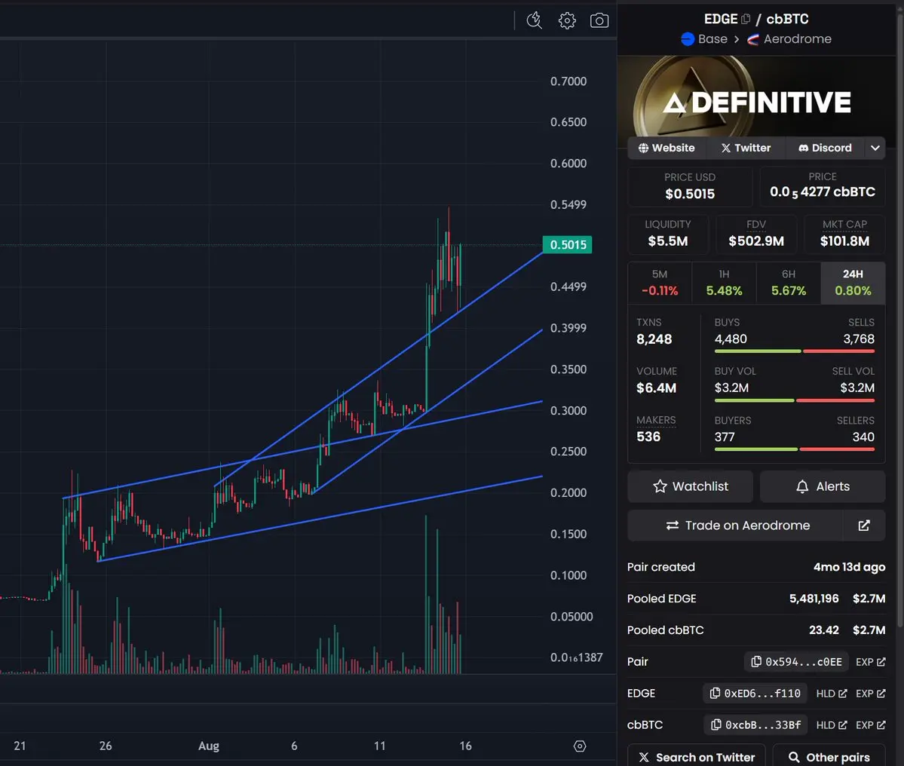Image resolution: width=904 pixels, height=766 pixels.
Task: Copy EDGE token symbol icon
Action: [x=746, y=19]
